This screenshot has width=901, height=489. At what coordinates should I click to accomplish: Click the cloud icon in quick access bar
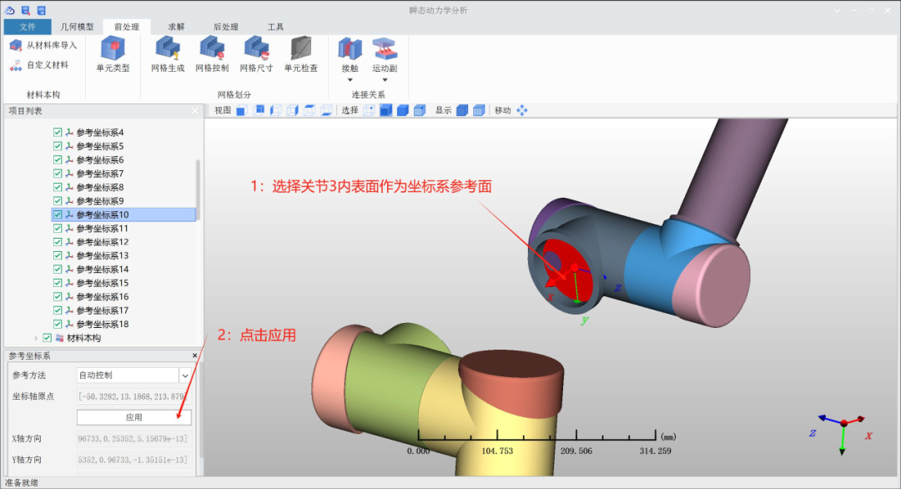pos(10,10)
